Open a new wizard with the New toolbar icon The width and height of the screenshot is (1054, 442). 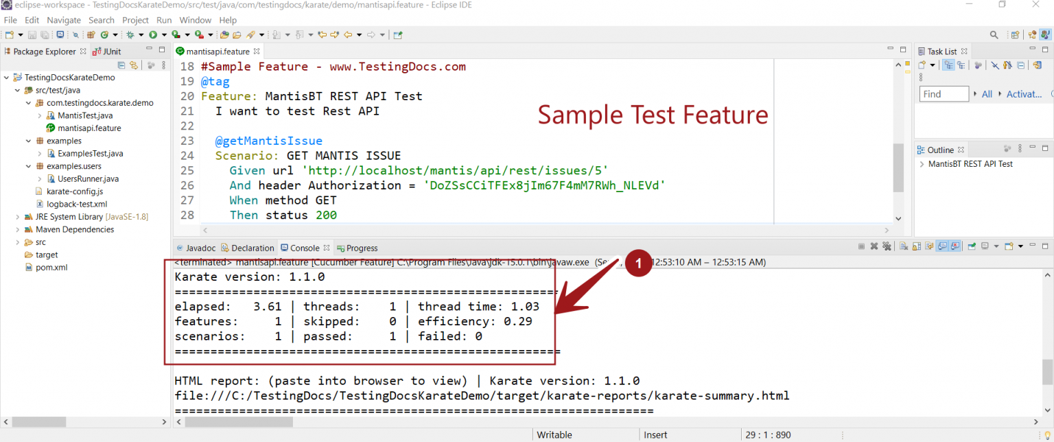10,34
